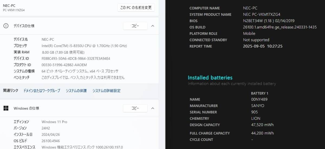Open the システムの保護 link

pyautogui.click(x=76, y=91)
